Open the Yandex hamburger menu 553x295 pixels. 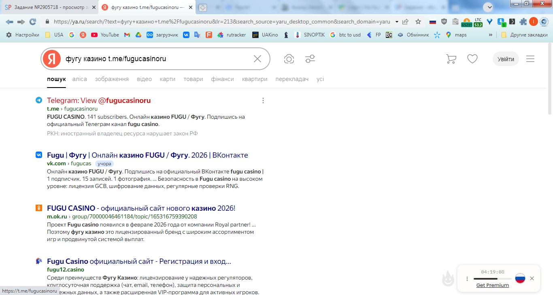tap(530, 59)
